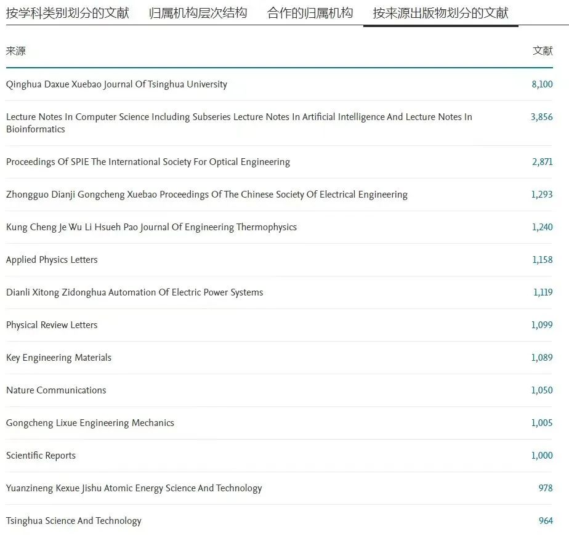This screenshot has width=569, height=535.
Task: Open the 1,005 Engineering Mechanics documents
Action: click(x=542, y=423)
